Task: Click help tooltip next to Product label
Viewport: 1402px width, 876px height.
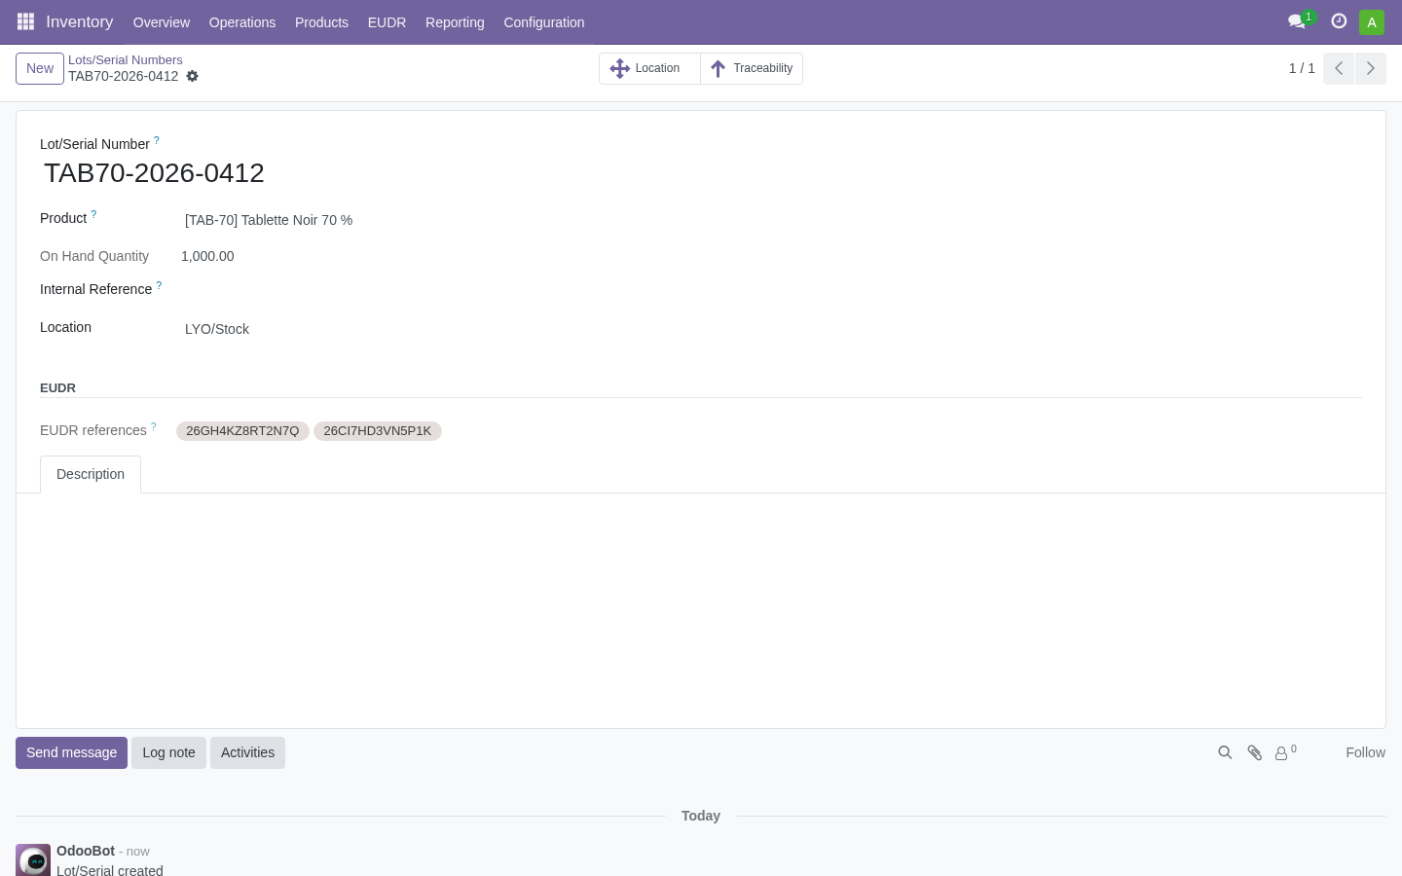Action: click(93, 214)
